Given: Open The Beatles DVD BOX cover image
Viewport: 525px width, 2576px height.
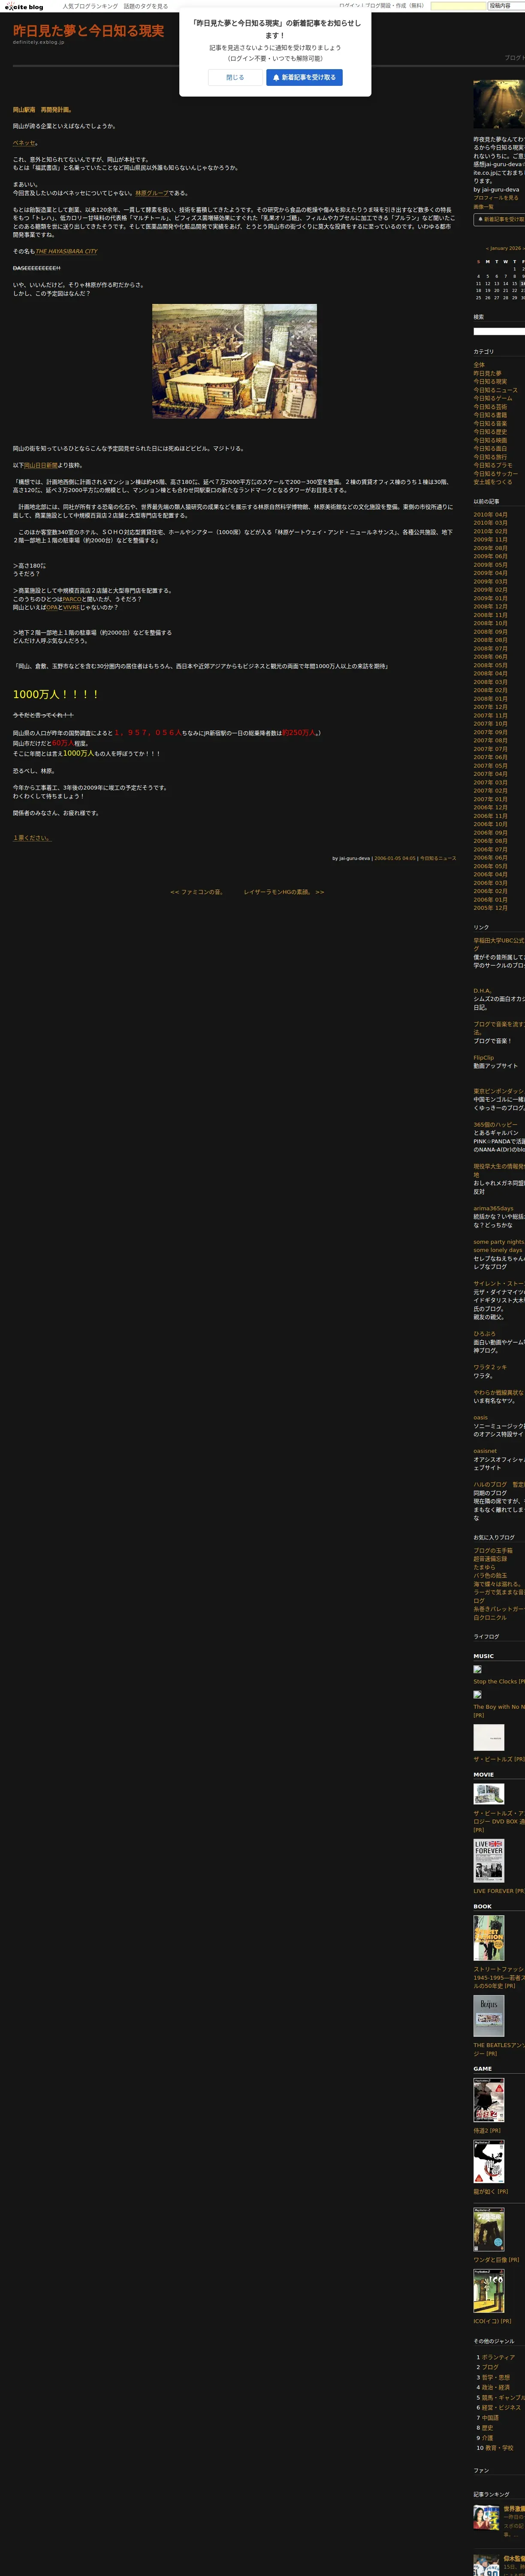Looking at the screenshot, I should click(x=488, y=1794).
